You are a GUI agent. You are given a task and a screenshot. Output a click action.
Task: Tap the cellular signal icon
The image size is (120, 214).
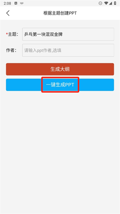[110, 3]
